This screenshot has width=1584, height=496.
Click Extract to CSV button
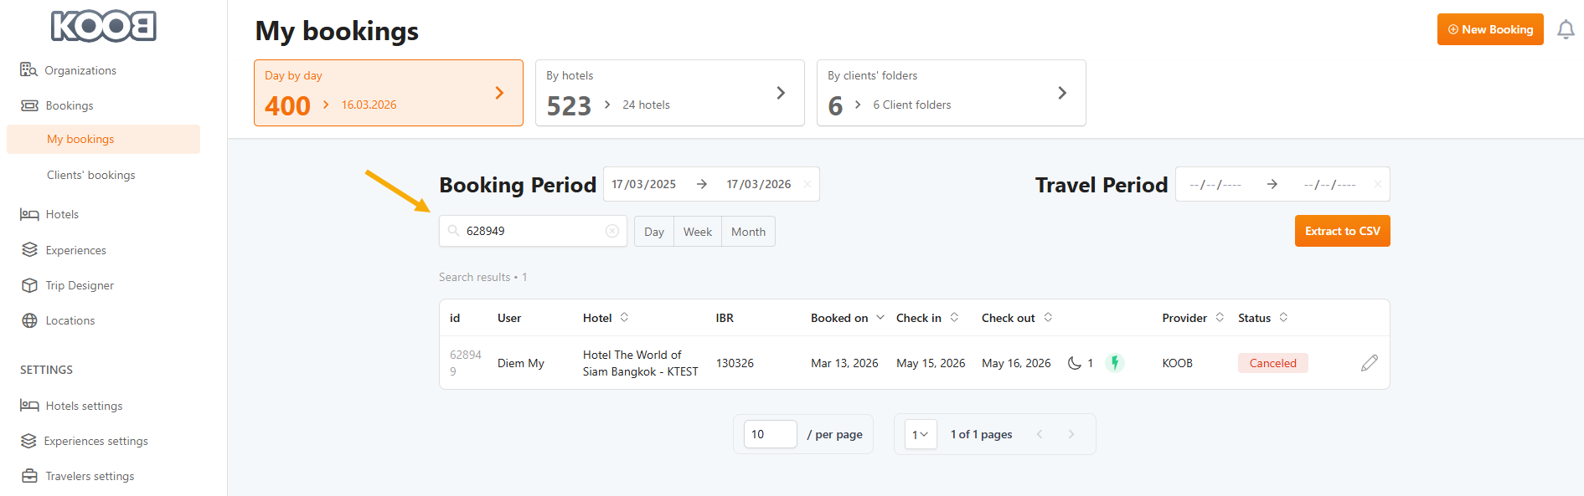pyautogui.click(x=1342, y=231)
